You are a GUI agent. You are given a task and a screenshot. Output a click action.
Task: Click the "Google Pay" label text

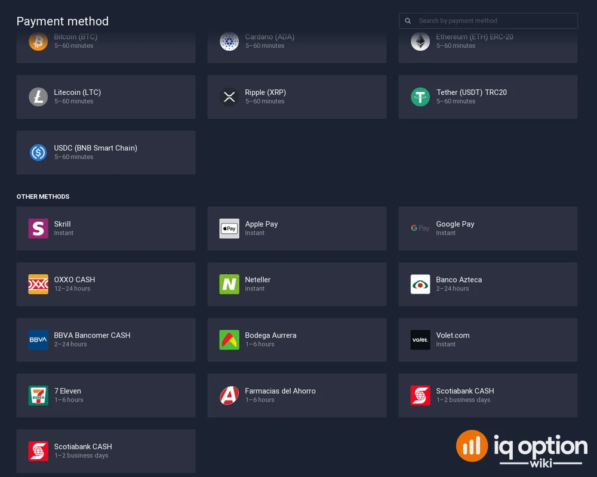coord(456,224)
